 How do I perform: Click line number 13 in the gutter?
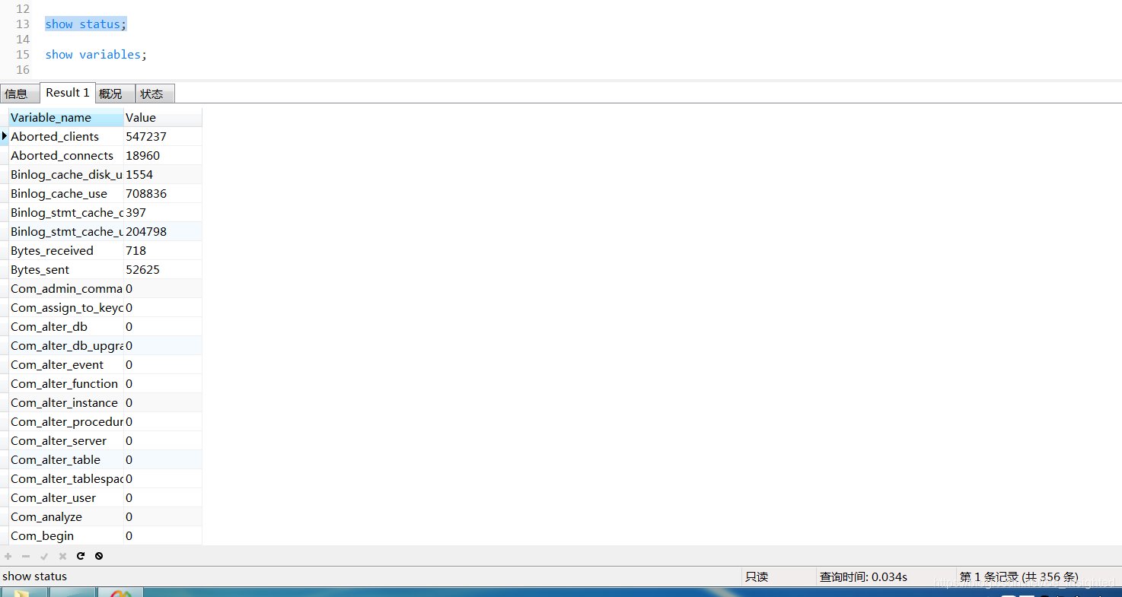click(x=22, y=24)
